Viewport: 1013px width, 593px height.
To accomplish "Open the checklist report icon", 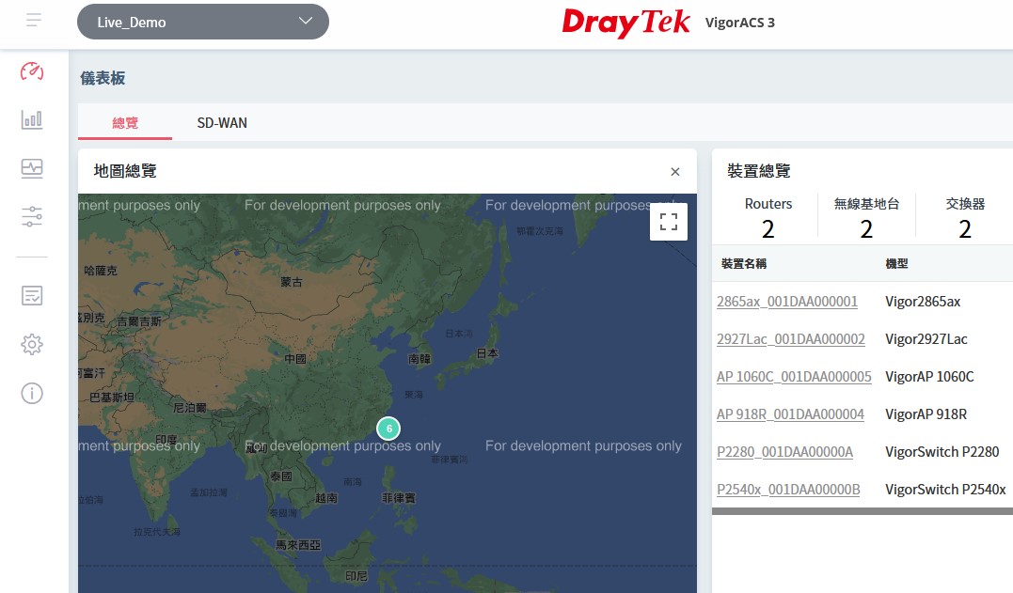I will [32, 296].
